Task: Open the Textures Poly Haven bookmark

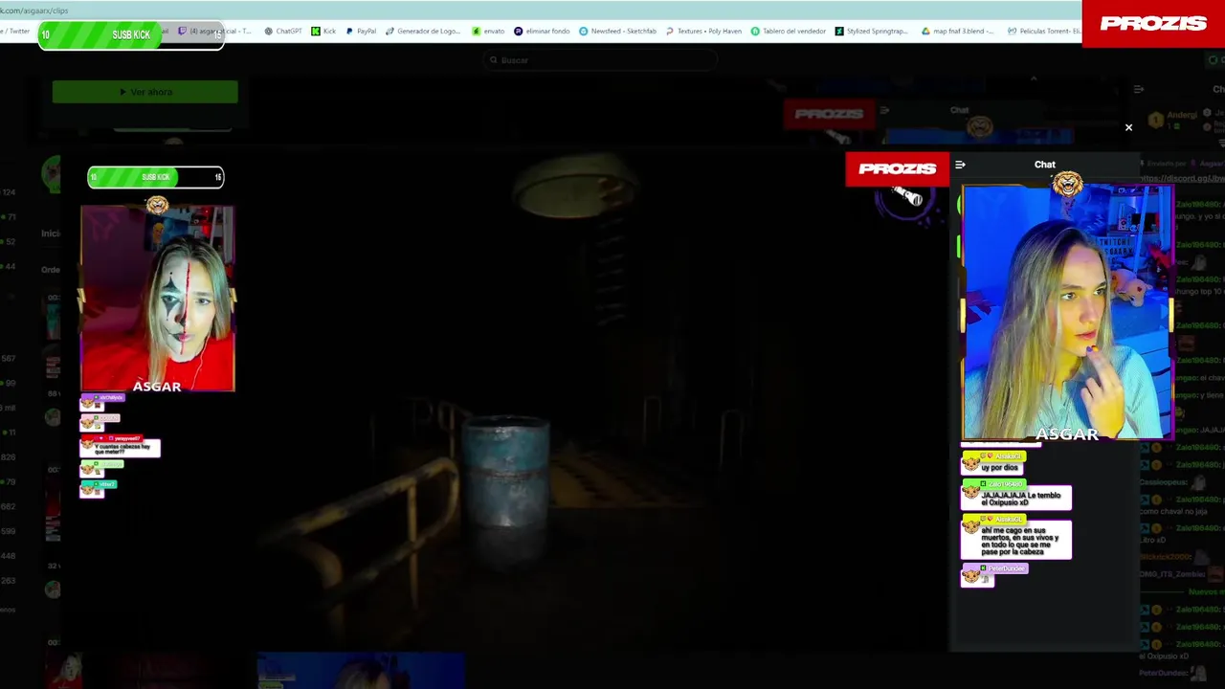Action: click(703, 31)
